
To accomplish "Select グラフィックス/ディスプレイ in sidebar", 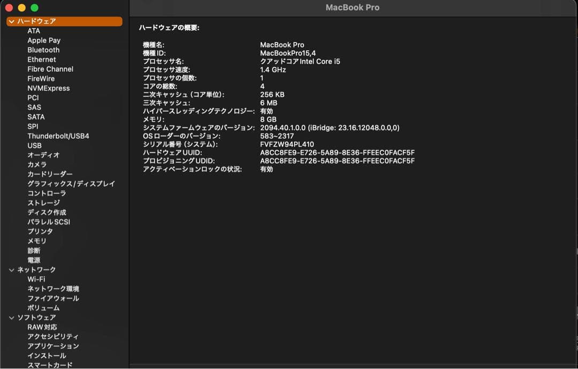I will point(71,184).
